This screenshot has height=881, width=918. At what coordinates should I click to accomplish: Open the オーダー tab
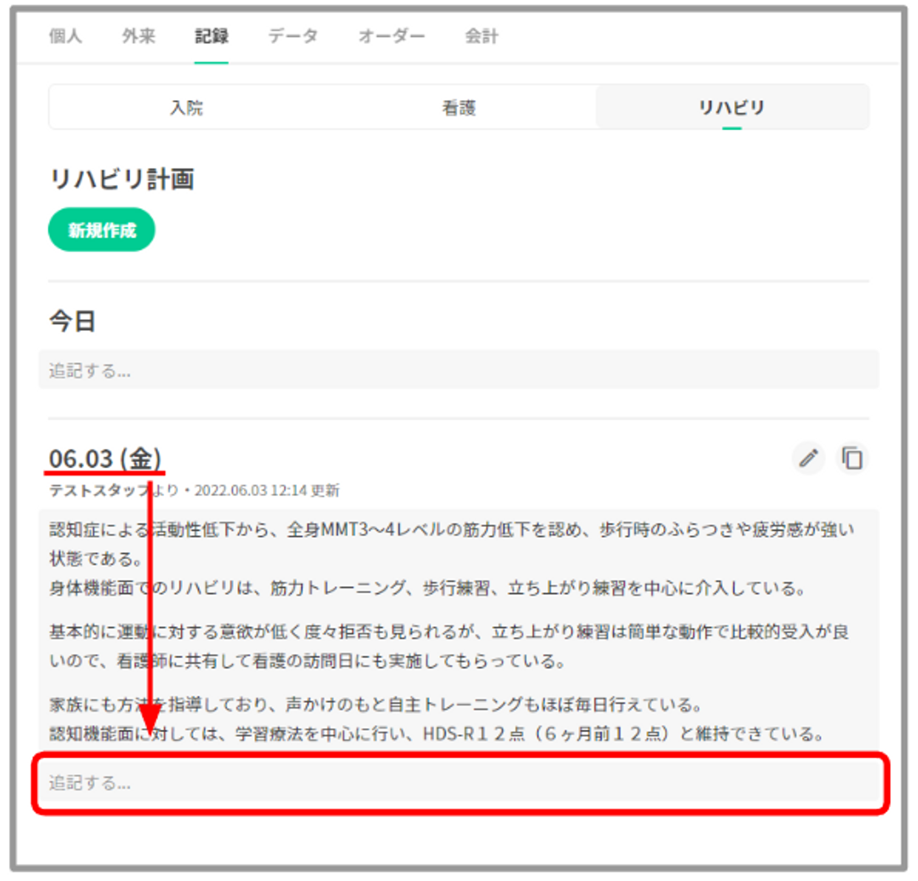pyautogui.click(x=392, y=36)
